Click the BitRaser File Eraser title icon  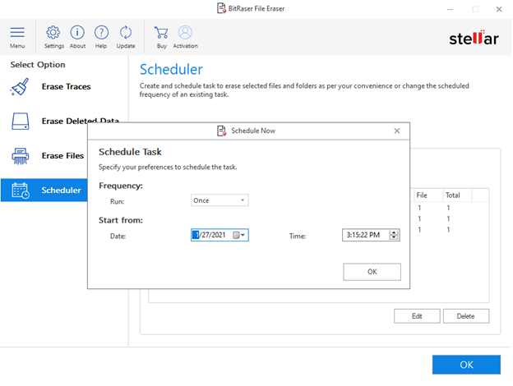[x=221, y=8]
